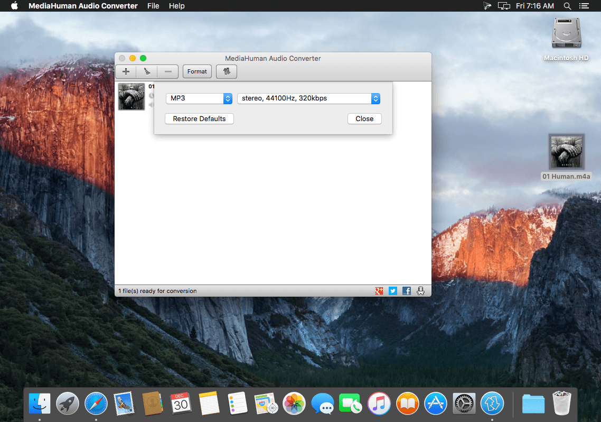This screenshot has height=422, width=601.
Task: Open Spotlight search in menu bar
Action: click(x=567, y=6)
